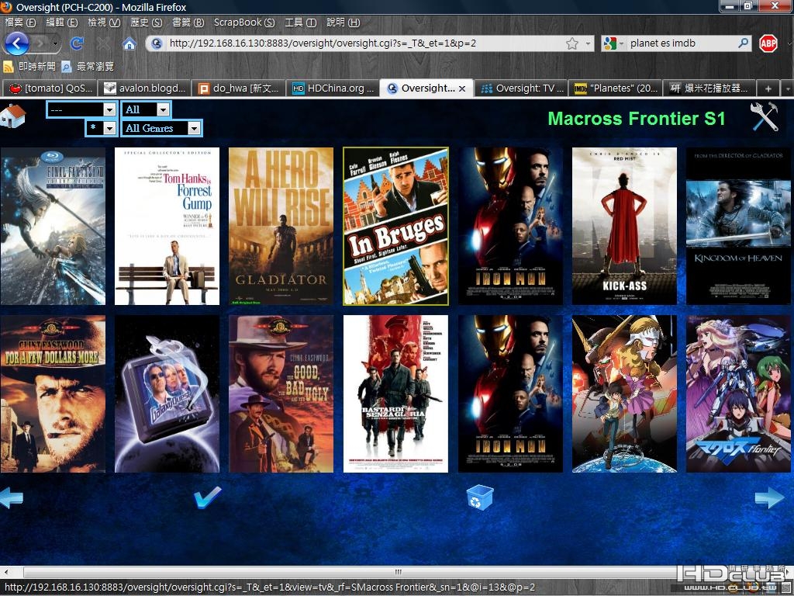
Task: Open the 'All' filter dropdown
Action: (x=146, y=109)
